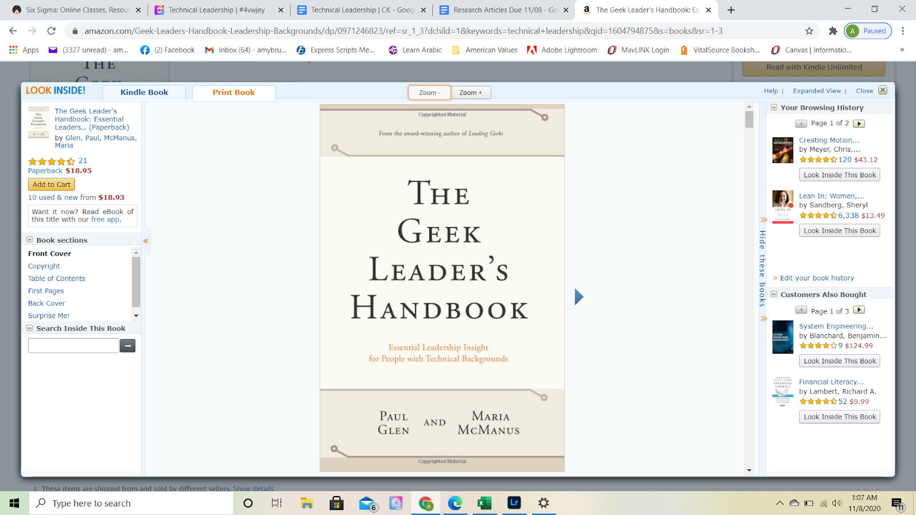Click Zoom + button

point(471,93)
